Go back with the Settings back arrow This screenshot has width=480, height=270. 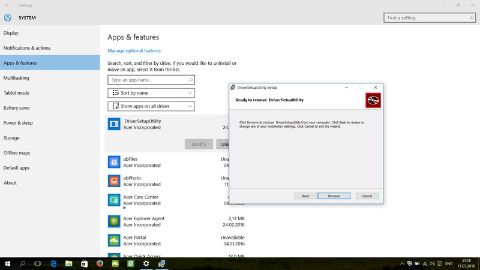[7, 5]
